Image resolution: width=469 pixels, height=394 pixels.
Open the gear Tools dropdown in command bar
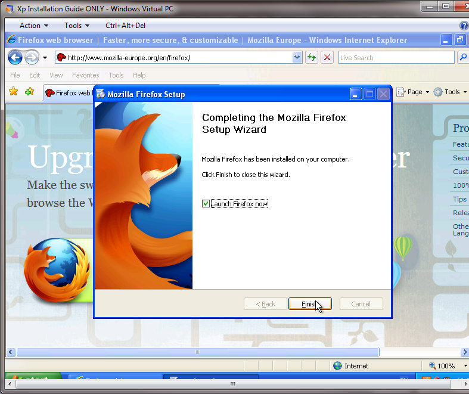[x=450, y=92]
